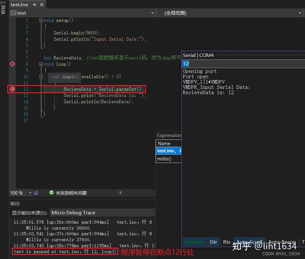Click the purple Visual Micro icon beside zoom level
The width and height of the screenshot is (305, 259).
click(x=36, y=193)
